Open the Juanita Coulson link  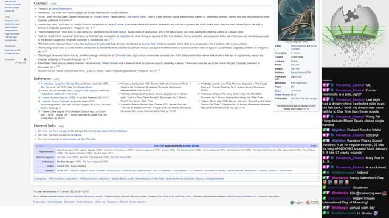(x=82, y=24)
